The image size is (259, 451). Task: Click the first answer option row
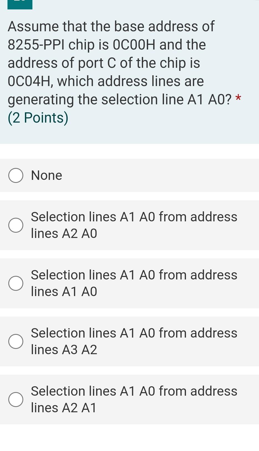click(129, 175)
